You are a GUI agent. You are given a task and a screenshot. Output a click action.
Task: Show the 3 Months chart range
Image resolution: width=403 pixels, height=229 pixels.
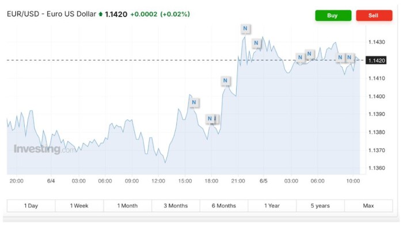[x=176, y=205]
